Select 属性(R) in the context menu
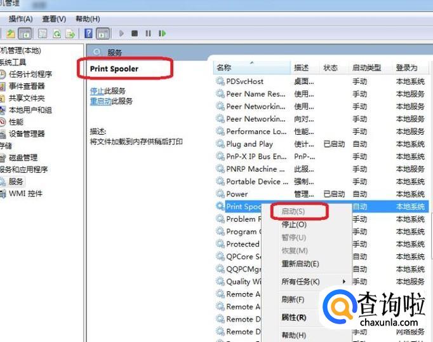This screenshot has height=342, width=433. (x=293, y=317)
